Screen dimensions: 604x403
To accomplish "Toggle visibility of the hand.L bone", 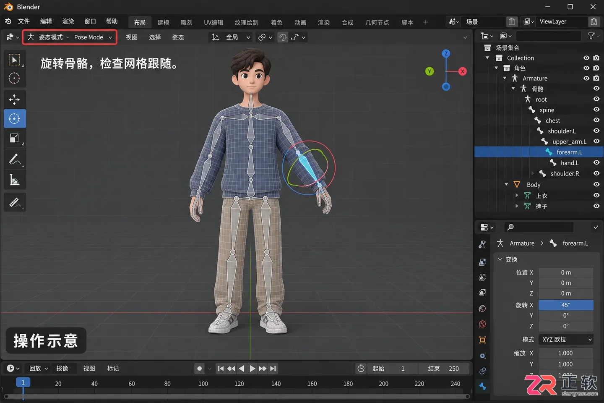I will click(x=596, y=162).
